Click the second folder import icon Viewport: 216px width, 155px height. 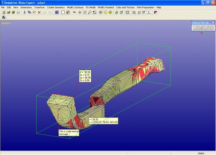click(13, 12)
